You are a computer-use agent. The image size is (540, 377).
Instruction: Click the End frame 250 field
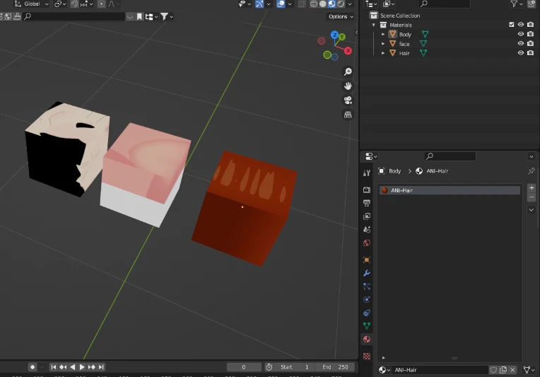click(334, 367)
